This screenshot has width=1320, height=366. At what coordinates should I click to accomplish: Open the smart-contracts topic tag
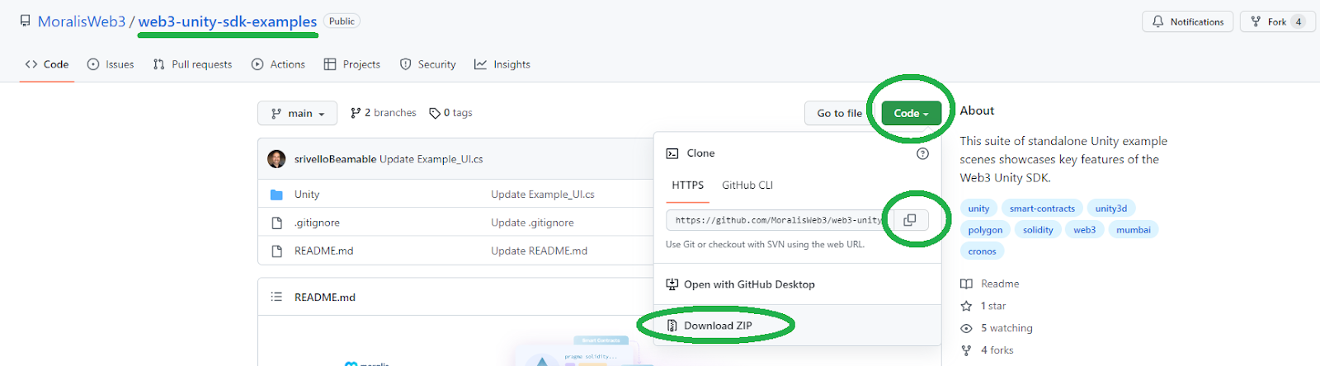pos(1042,209)
